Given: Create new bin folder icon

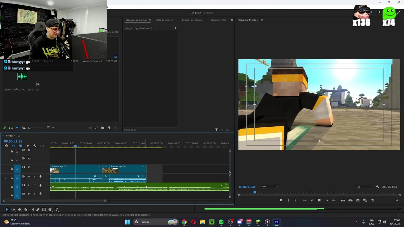Looking at the screenshot, I should tap(103, 128).
